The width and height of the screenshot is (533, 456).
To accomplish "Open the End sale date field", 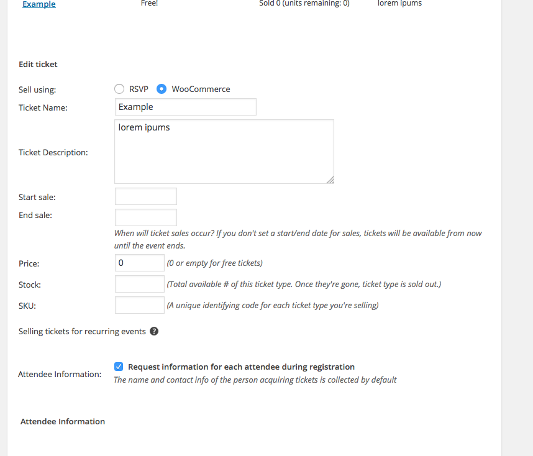I will click(x=146, y=217).
